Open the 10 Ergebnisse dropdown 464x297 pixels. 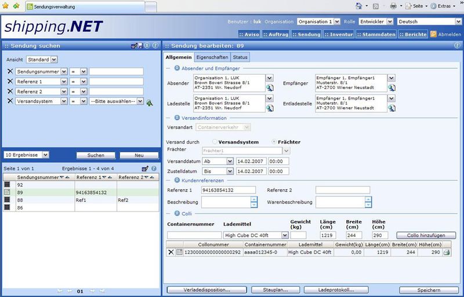tap(46, 155)
